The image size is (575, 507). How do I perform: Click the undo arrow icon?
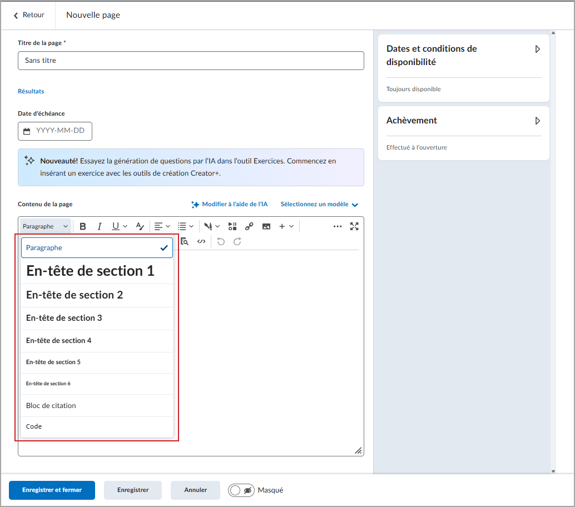coord(221,242)
